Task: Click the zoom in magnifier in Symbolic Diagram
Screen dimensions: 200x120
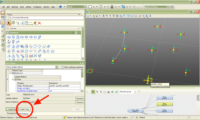Action: pos(97,92)
